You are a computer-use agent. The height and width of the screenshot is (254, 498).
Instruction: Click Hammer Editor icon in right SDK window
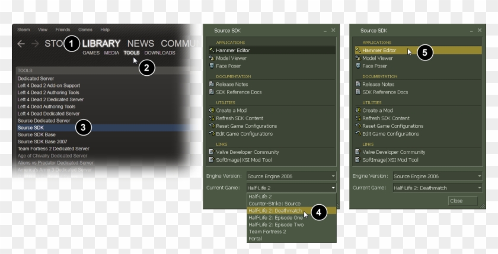[358, 50]
